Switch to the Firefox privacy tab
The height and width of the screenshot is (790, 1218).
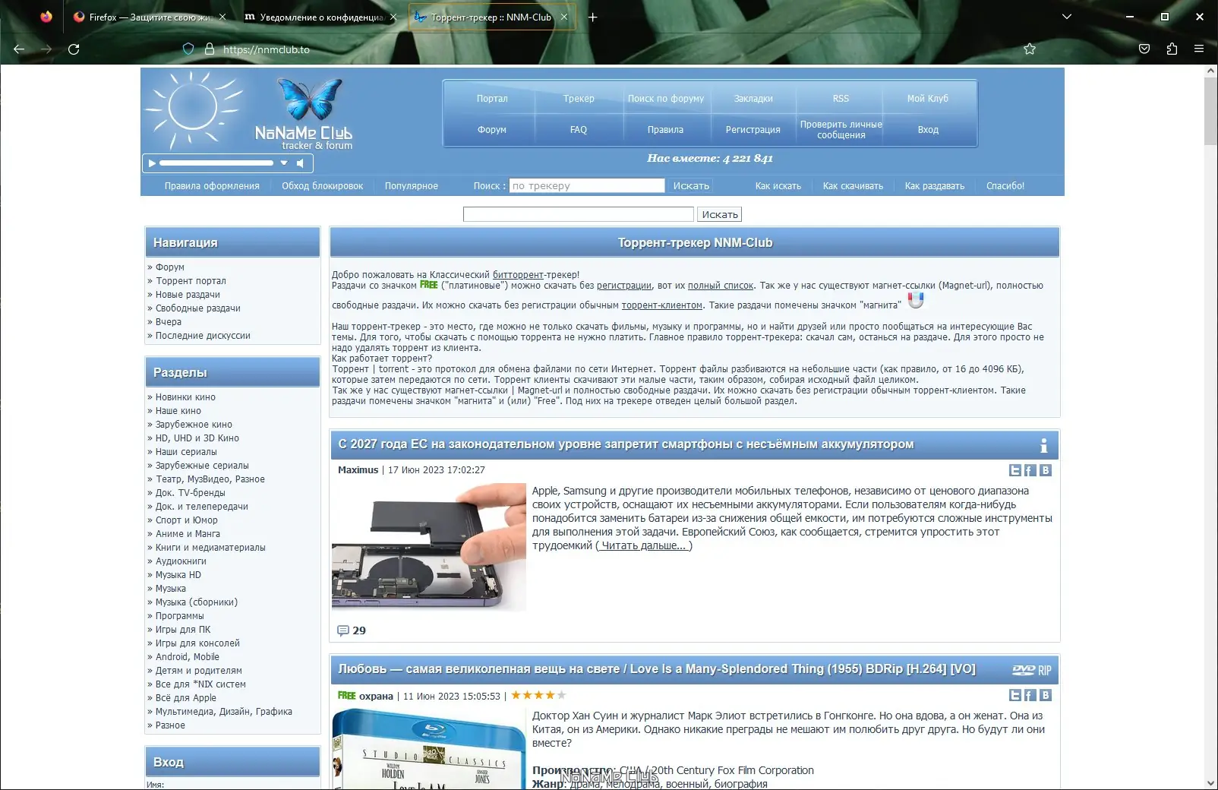point(150,17)
